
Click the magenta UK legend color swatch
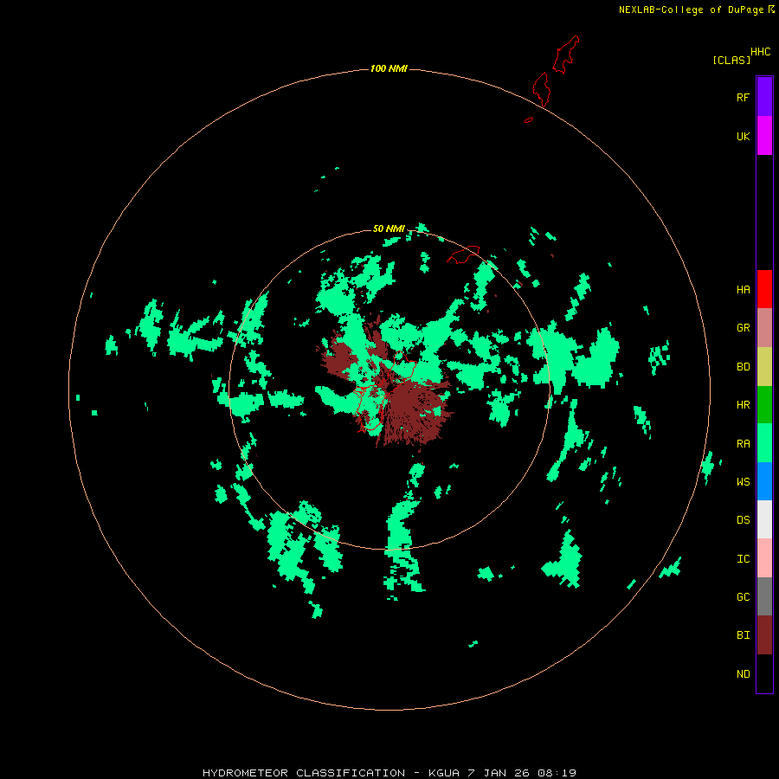(x=764, y=136)
